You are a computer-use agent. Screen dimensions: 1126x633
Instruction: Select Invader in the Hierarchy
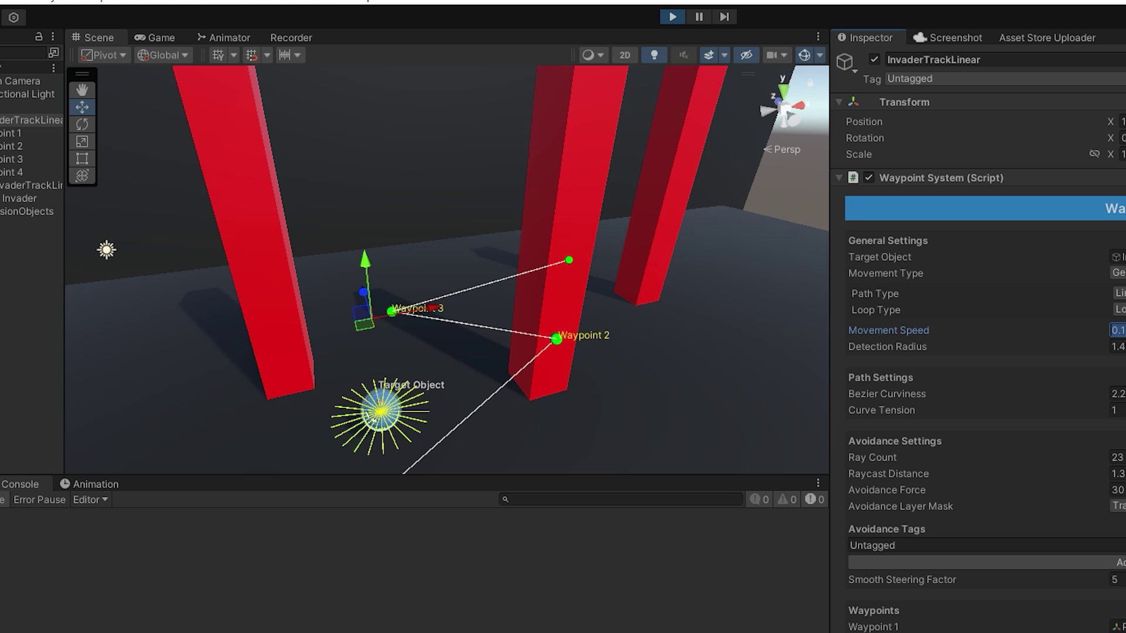tap(19, 198)
